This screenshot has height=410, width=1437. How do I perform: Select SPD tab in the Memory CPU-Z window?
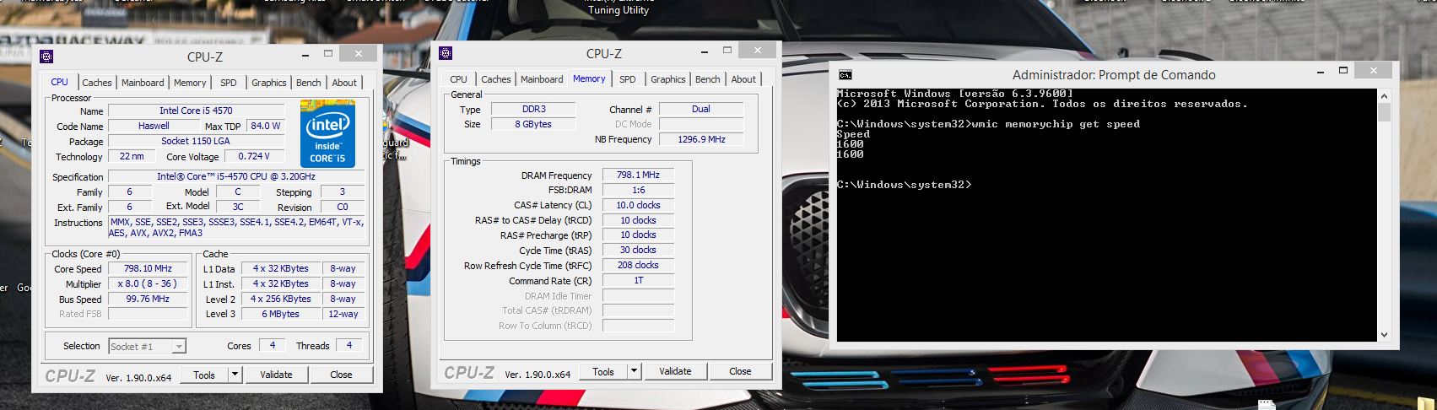[x=628, y=79]
